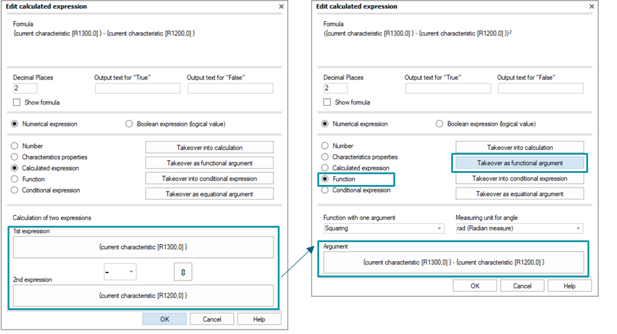617x334 pixels.
Task: Open the rad (Radian measure) unit dropdown
Action: pyautogui.click(x=520, y=228)
